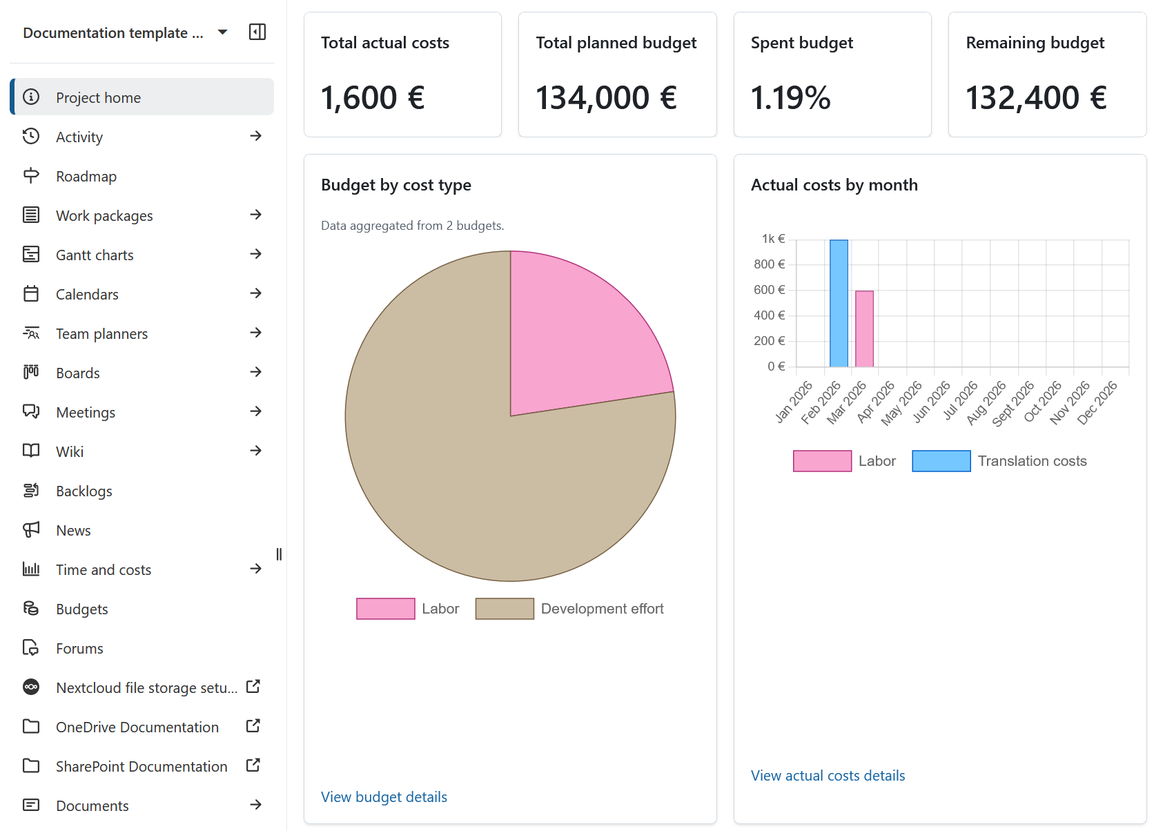This screenshot has width=1154, height=831.
Task: Click the Calendars icon
Action: pyautogui.click(x=31, y=293)
